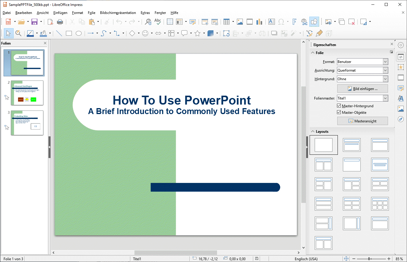This screenshot has height=262, width=407.
Task: Adjust the zoom slider handle
Action: pyautogui.click(x=369, y=259)
